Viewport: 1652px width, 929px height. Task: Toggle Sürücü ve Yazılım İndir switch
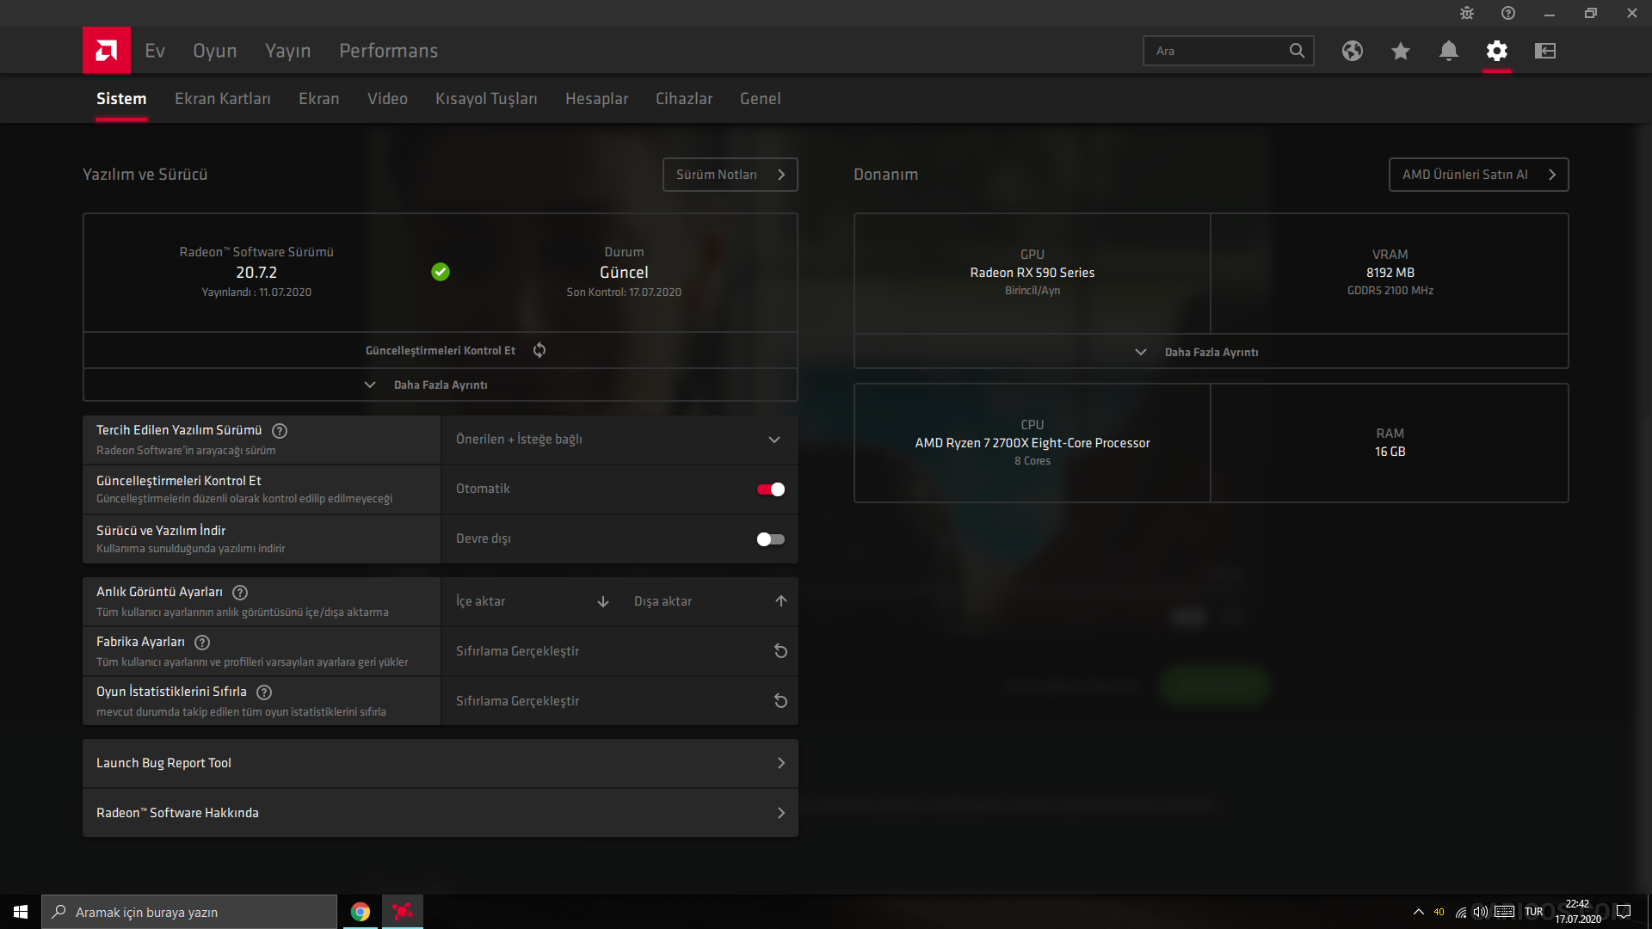tap(771, 539)
